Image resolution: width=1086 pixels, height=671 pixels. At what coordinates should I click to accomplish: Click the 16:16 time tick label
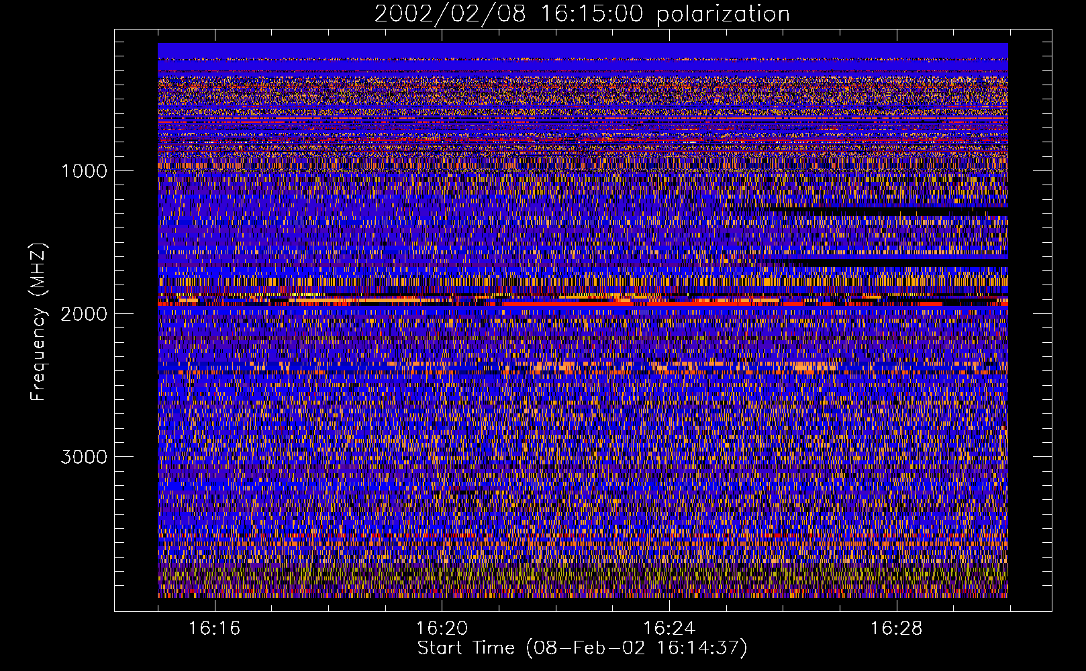(214, 629)
